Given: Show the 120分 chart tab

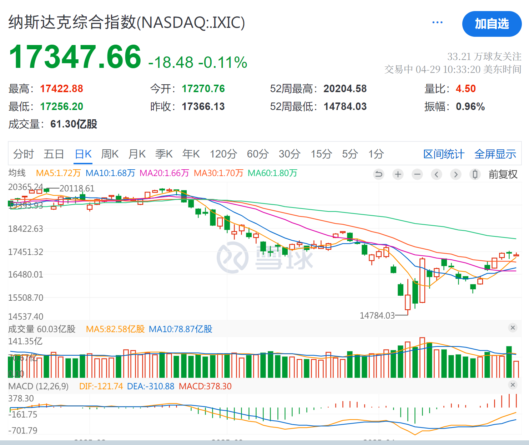Looking at the screenshot, I should click(x=223, y=154).
